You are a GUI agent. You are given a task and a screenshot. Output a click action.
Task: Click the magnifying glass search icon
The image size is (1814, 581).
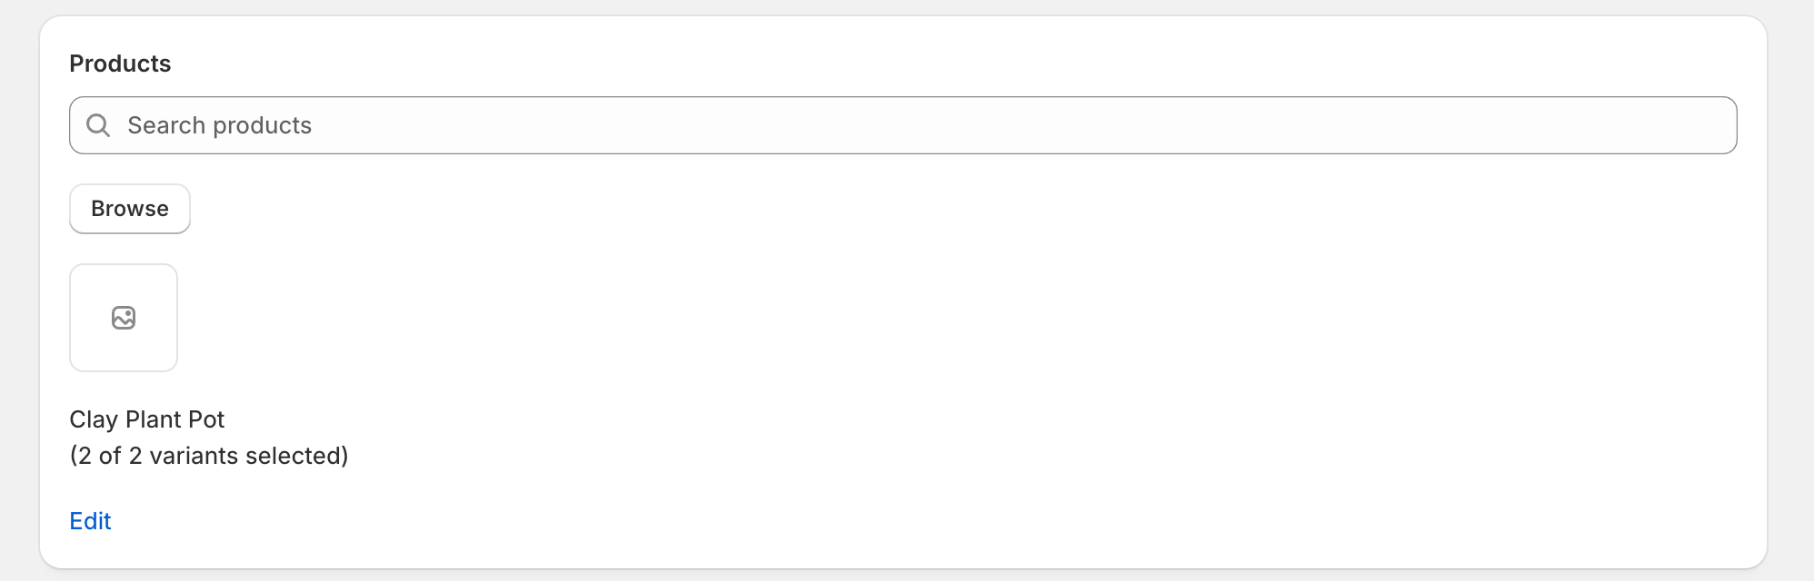[x=98, y=125]
